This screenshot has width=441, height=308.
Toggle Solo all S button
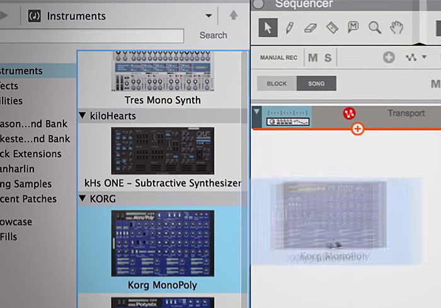click(328, 58)
